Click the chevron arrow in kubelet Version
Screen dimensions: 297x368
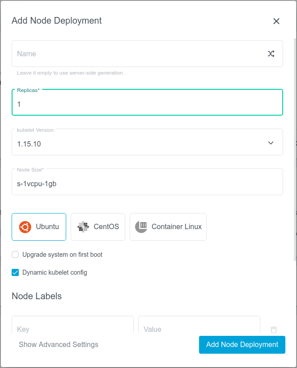coord(271,143)
